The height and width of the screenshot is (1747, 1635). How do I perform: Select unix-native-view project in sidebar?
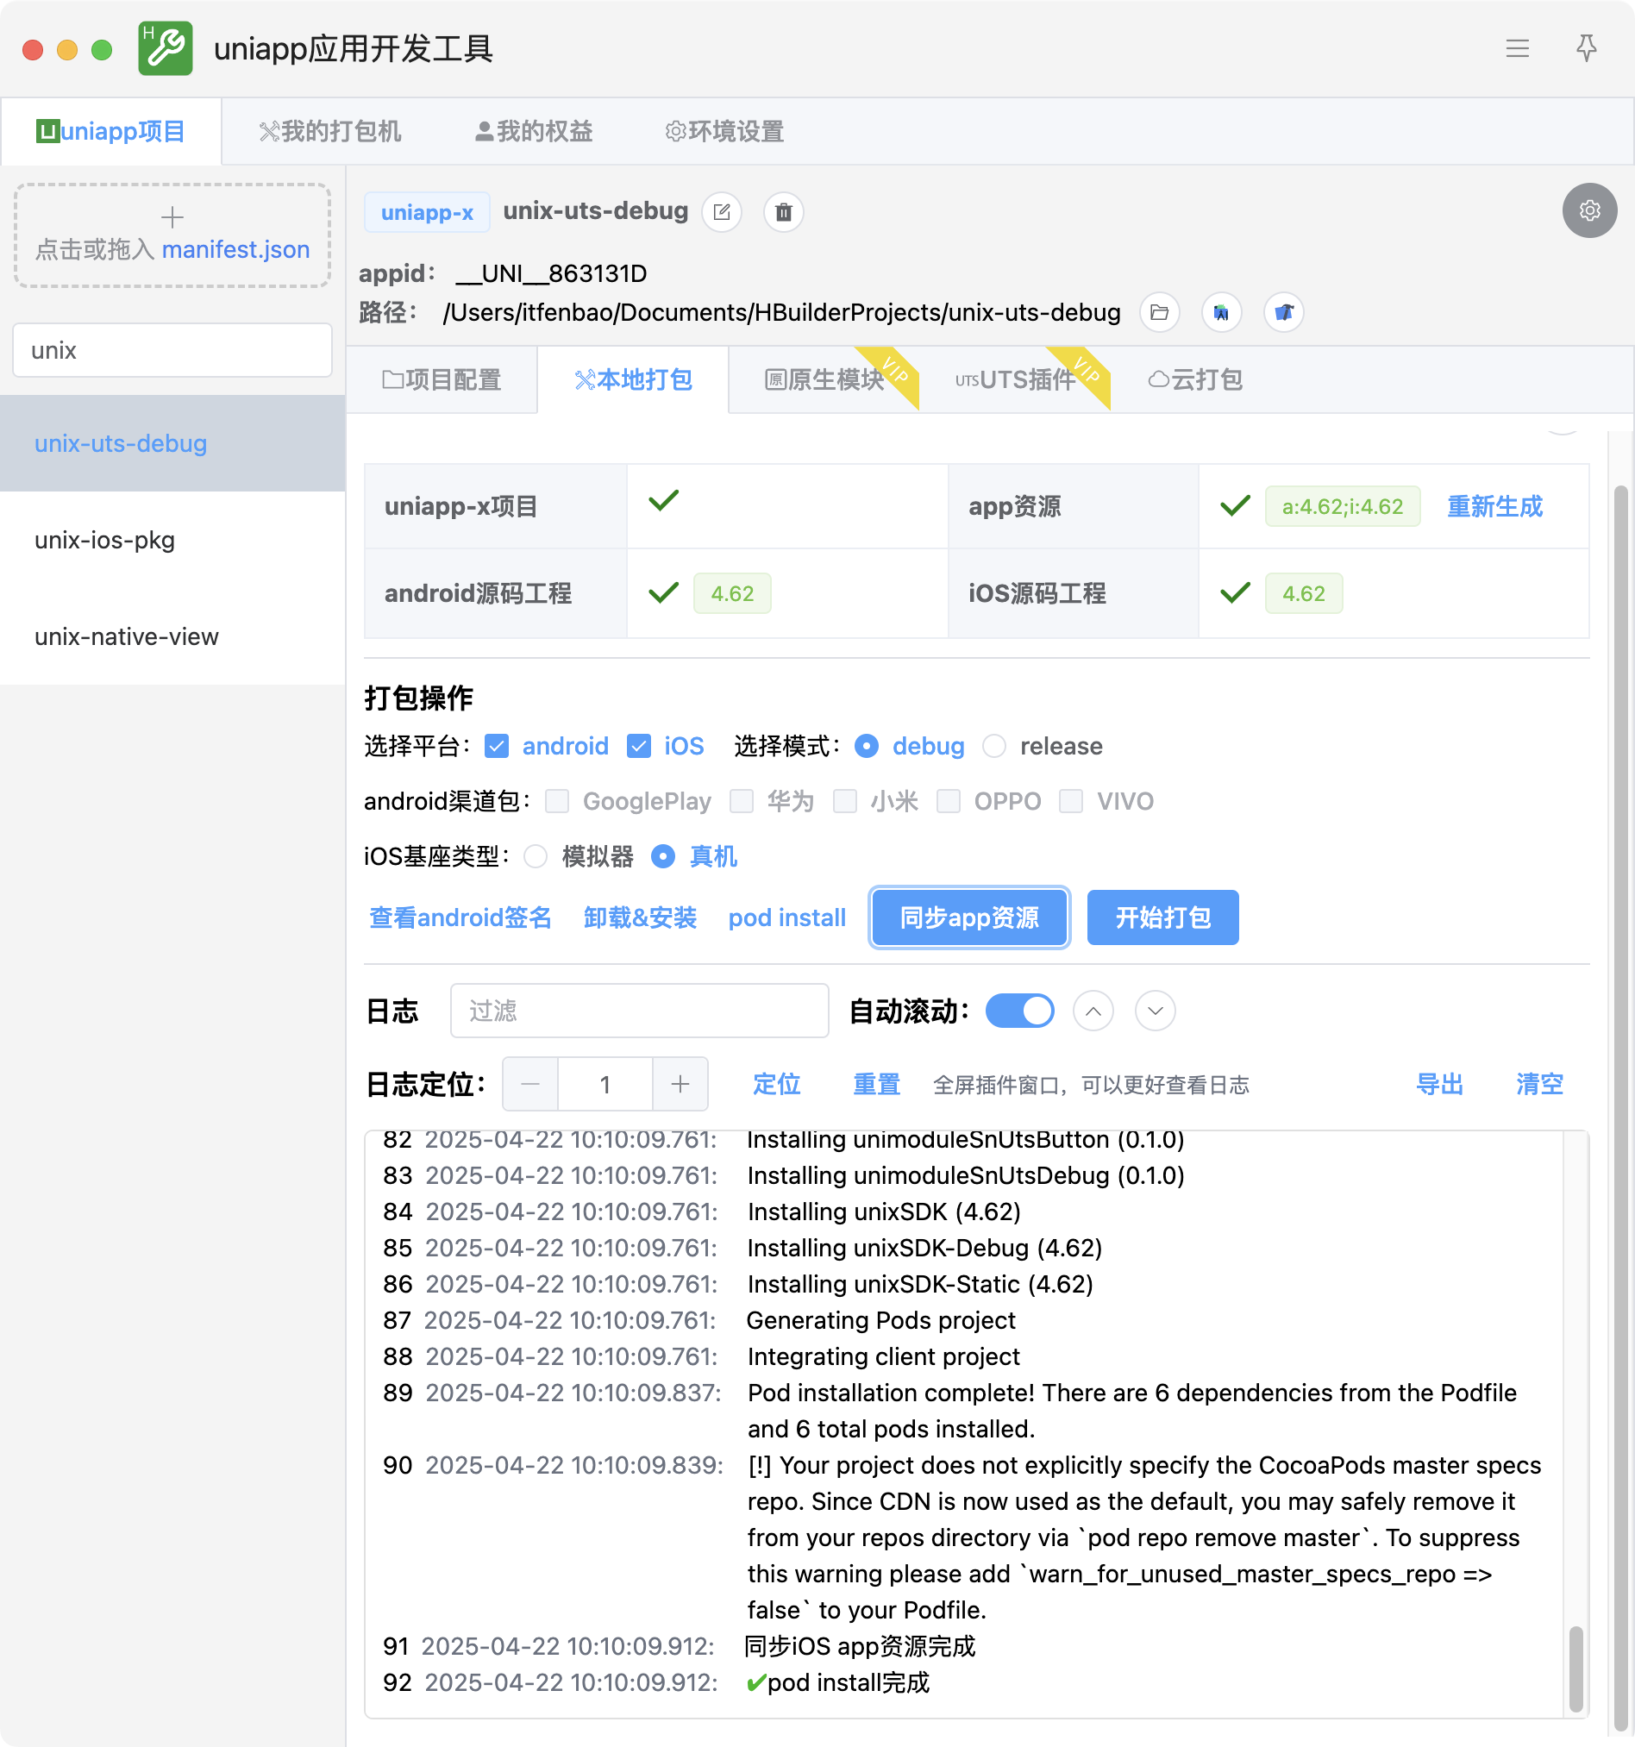pyautogui.click(x=172, y=636)
